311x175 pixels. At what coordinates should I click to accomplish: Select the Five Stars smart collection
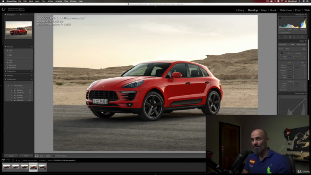pos(19,90)
